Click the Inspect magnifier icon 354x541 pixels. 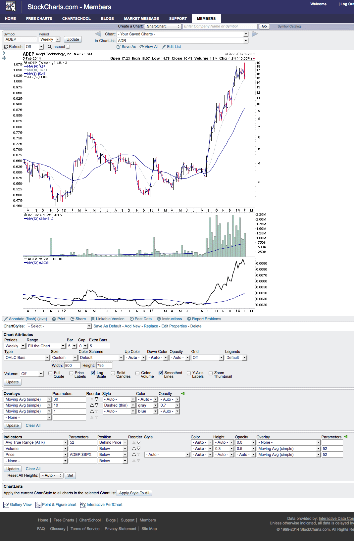(50, 47)
